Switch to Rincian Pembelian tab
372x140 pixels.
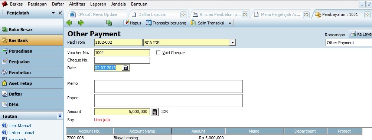click(220, 14)
